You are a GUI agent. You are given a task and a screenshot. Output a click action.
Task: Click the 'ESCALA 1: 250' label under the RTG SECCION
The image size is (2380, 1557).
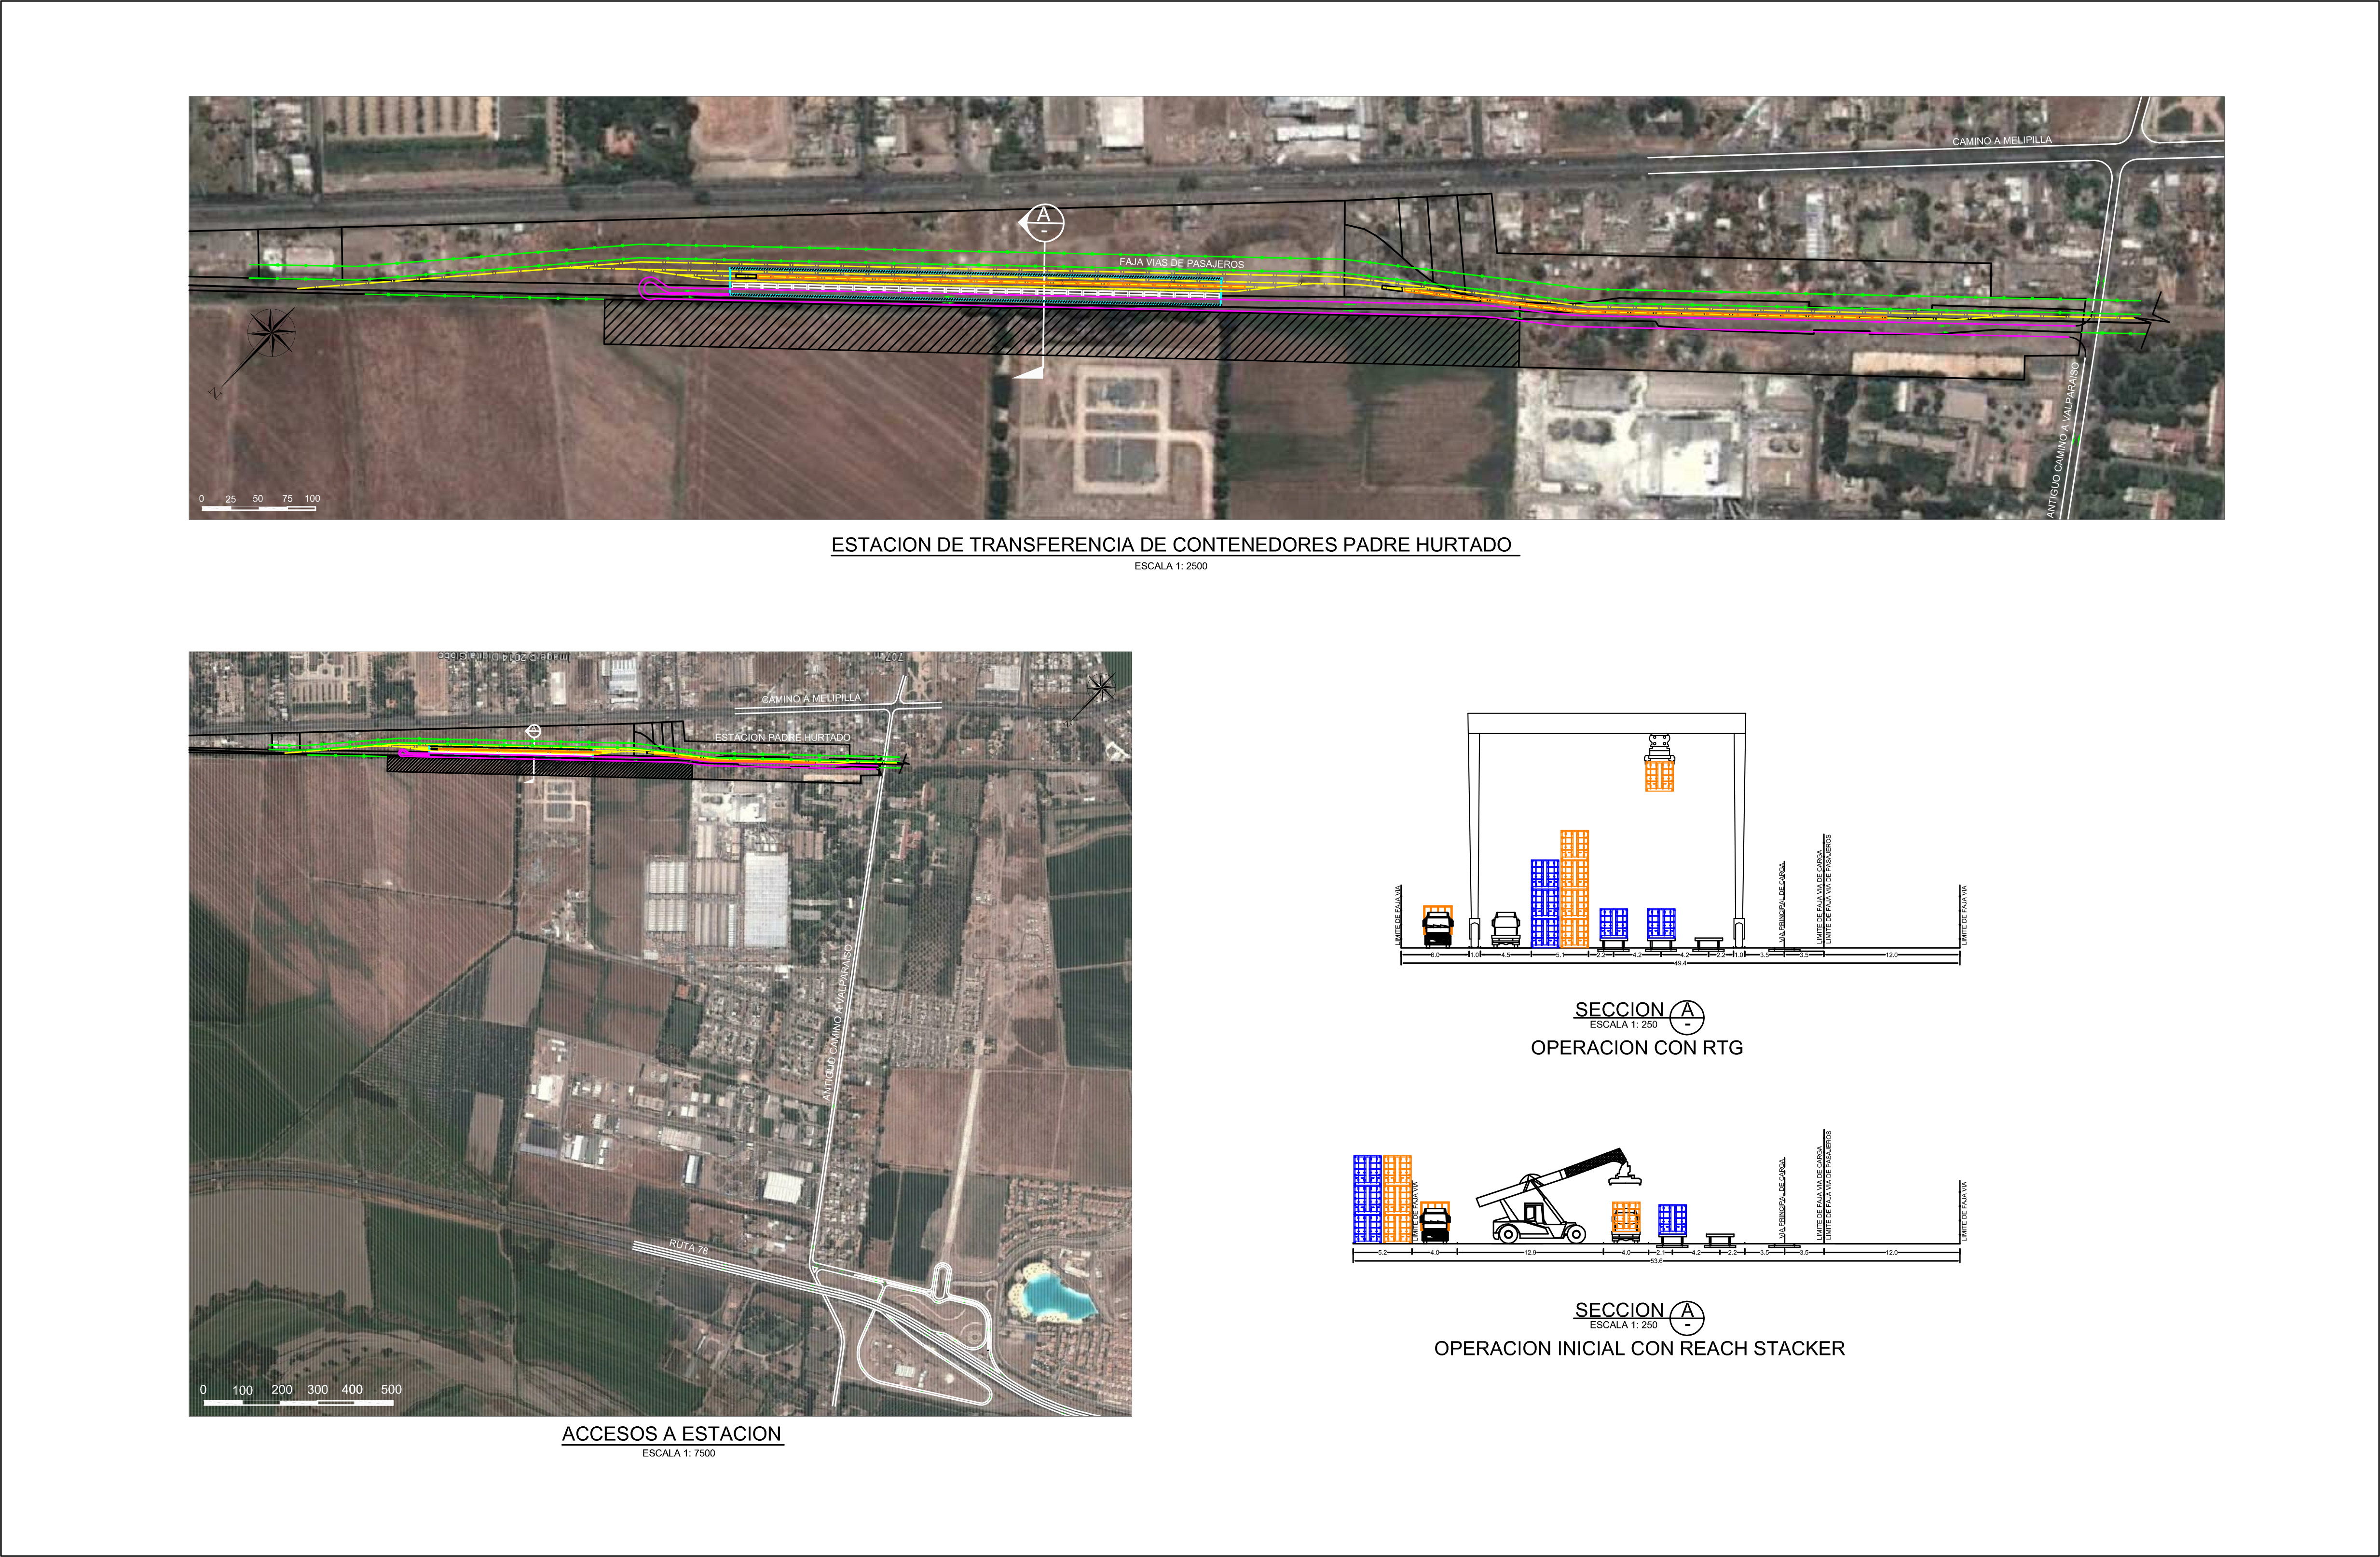tap(1623, 1024)
